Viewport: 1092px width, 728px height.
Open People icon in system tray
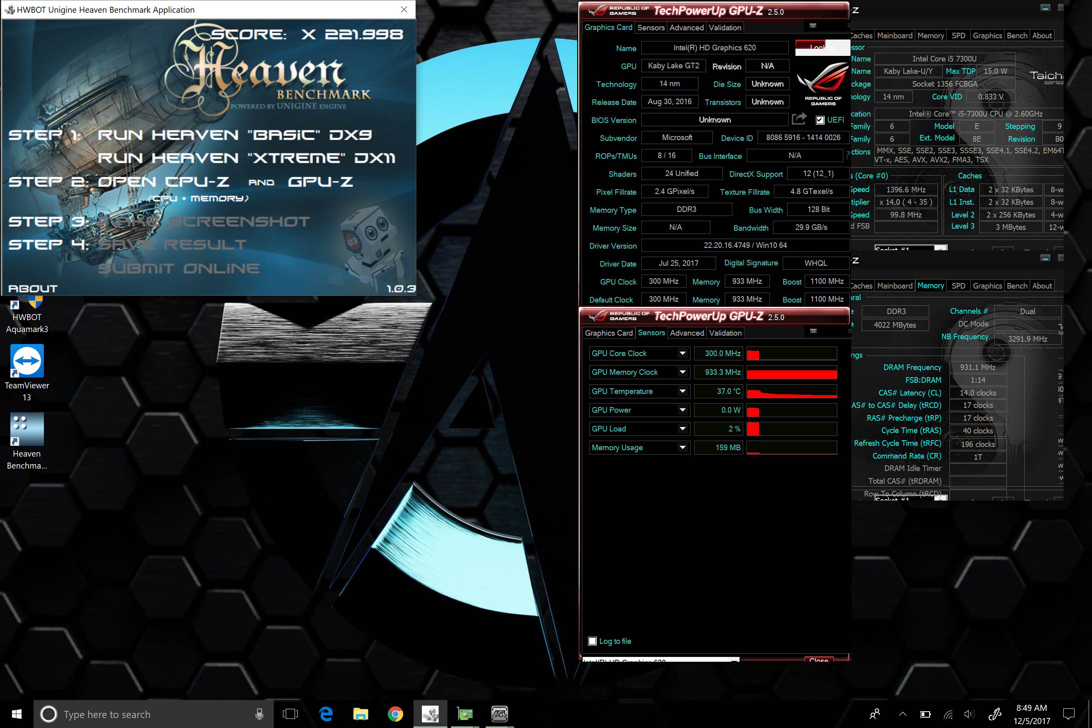click(875, 714)
